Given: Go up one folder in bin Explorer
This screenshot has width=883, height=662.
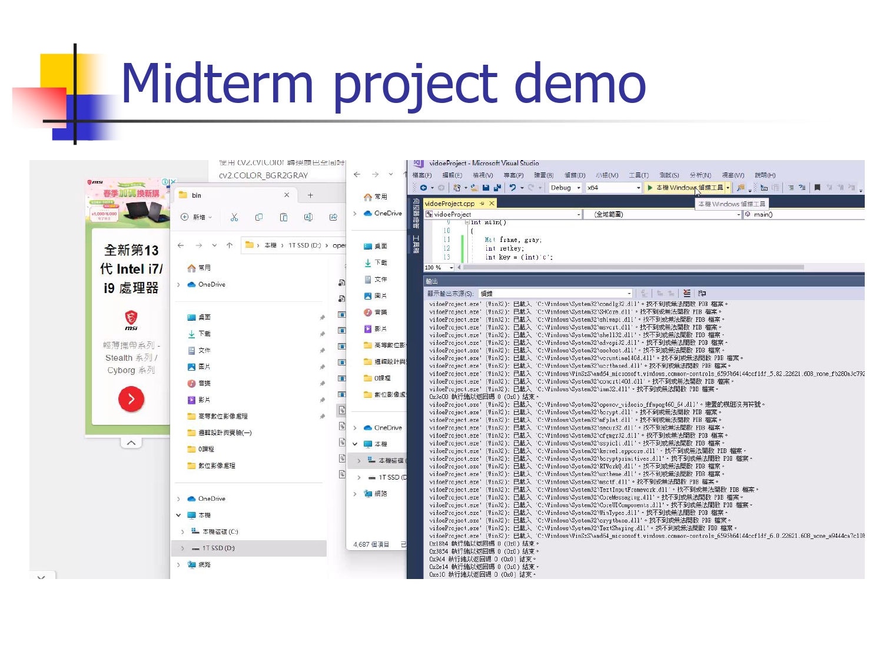Looking at the screenshot, I should coord(230,245).
